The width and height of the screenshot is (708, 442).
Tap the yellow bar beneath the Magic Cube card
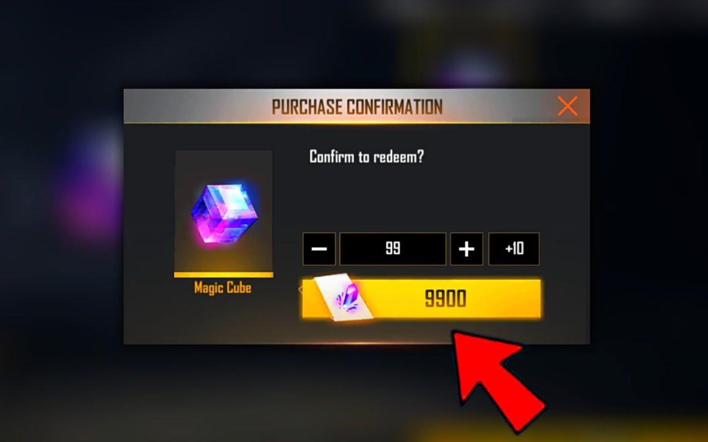pos(224,274)
